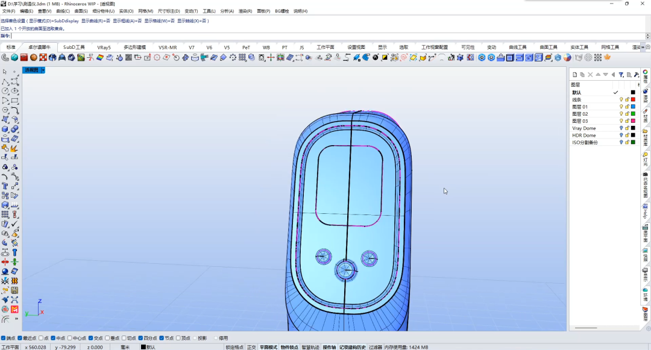Toggle 记录建构历史 in status bar
The height and width of the screenshot is (350, 651).
pyautogui.click(x=353, y=347)
